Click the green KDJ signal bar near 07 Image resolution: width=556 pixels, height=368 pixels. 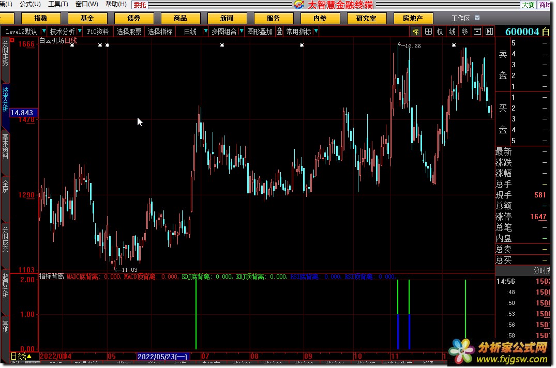point(196,314)
